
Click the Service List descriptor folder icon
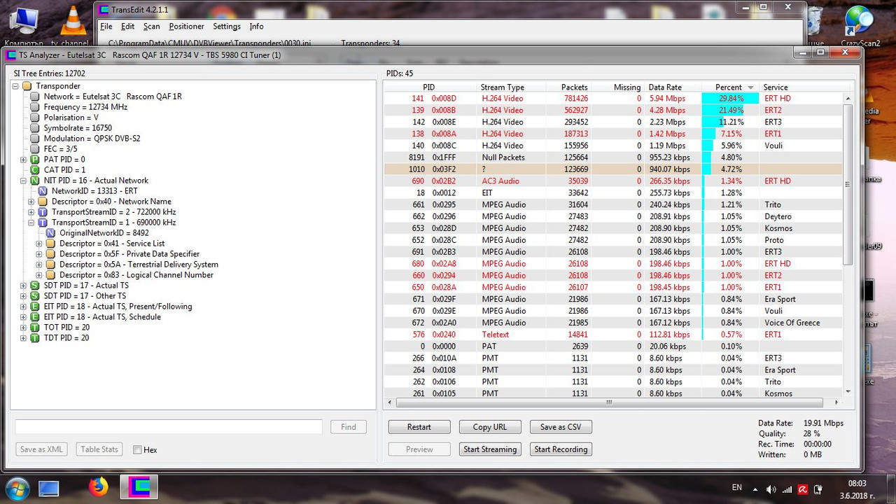[50, 244]
